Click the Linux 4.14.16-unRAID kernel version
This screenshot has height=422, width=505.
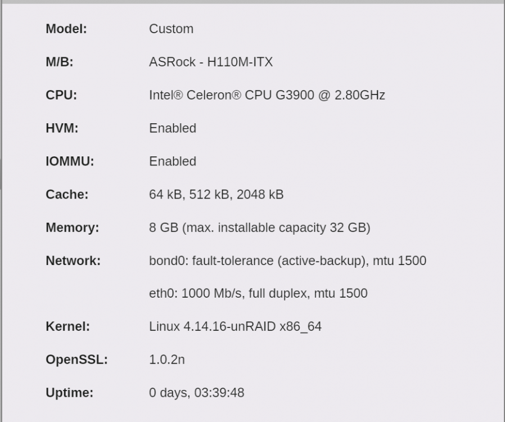coord(236,327)
